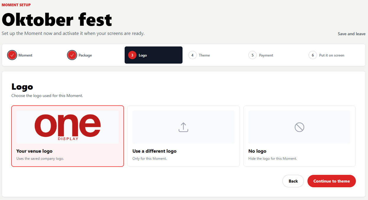The width and height of the screenshot is (368, 200).
Task: Click the Back button
Action: [x=293, y=181]
